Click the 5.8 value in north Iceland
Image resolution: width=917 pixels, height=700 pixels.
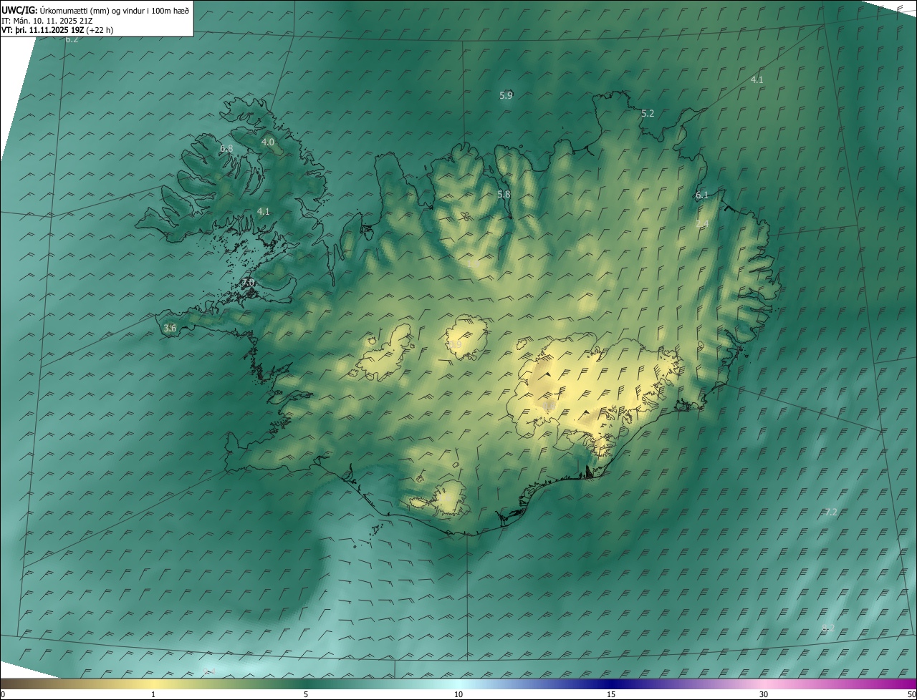coord(504,194)
